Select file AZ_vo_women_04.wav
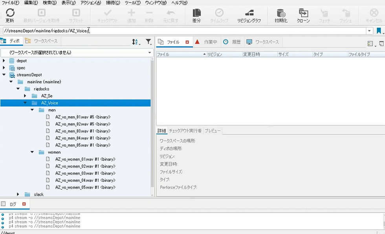 [x=85, y=180]
